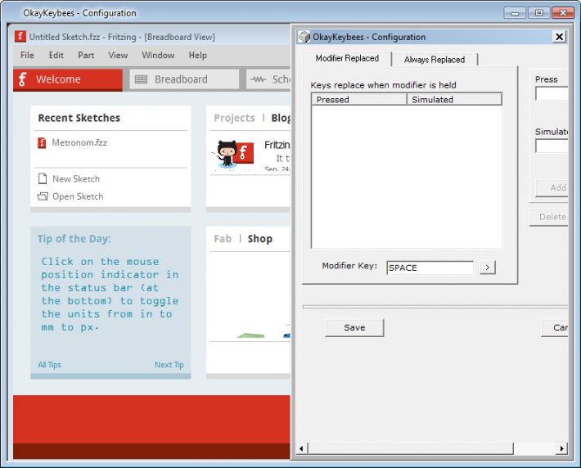
Task: Switch to the Schematic tab
Action: [268, 79]
